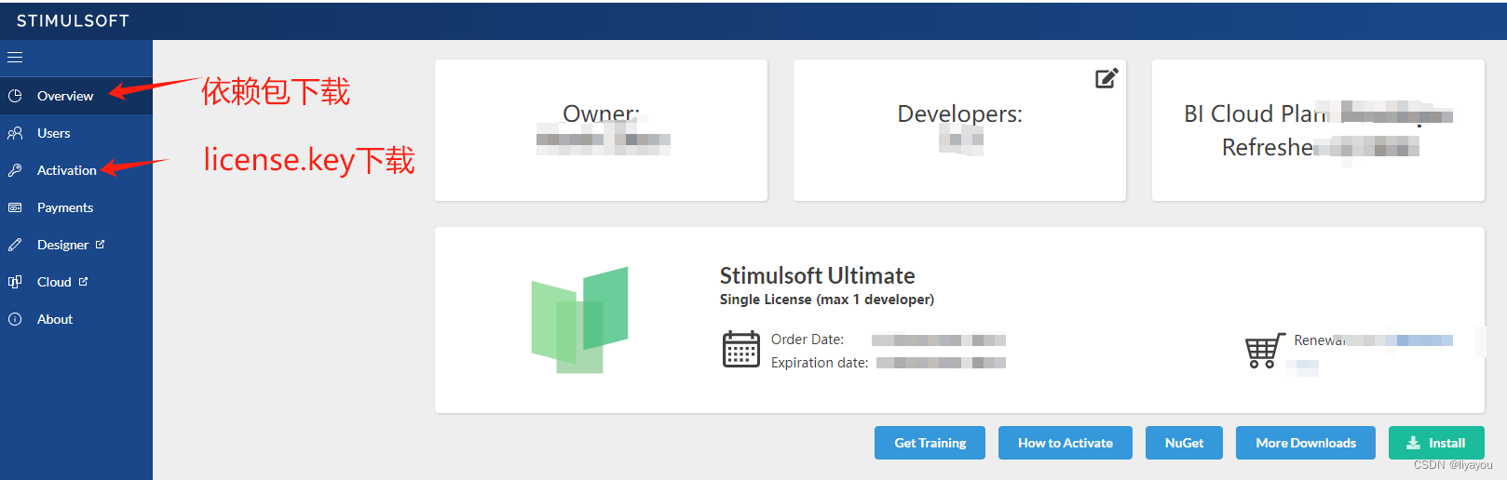Click the STIMULSOFT header logo
Image resolution: width=1507 pixels, height=480 pixels.
click(73, 20)
